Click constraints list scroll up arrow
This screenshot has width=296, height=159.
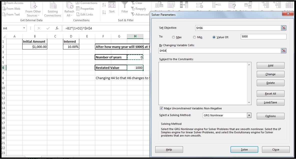click(x=249, y=65)
